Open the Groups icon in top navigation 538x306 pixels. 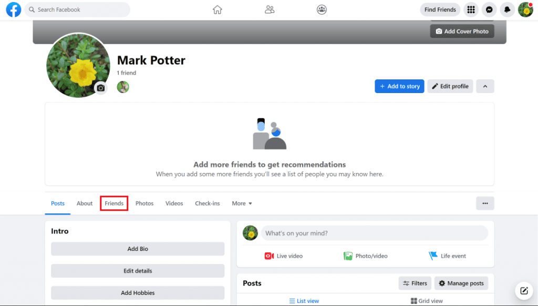point(322,9)
